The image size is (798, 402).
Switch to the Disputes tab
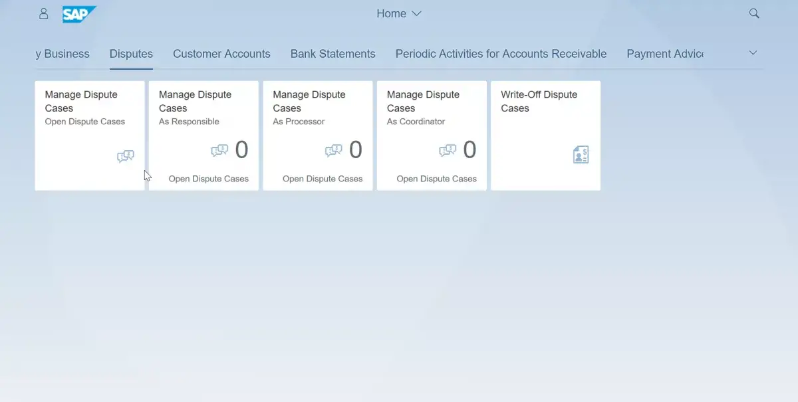tap(131, 54)
